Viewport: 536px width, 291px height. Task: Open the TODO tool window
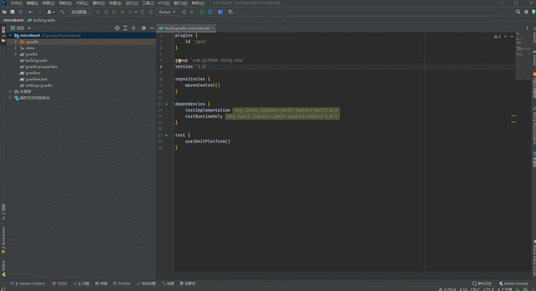tap(60, 284)
